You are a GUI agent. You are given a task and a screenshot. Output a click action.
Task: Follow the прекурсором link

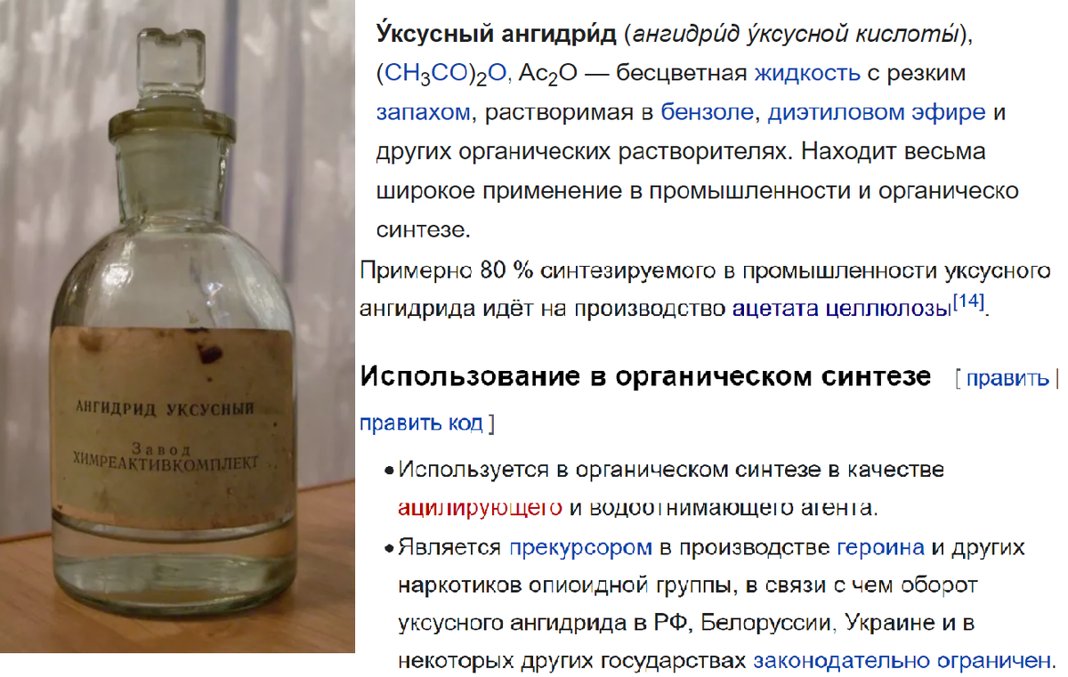(580, 547)
